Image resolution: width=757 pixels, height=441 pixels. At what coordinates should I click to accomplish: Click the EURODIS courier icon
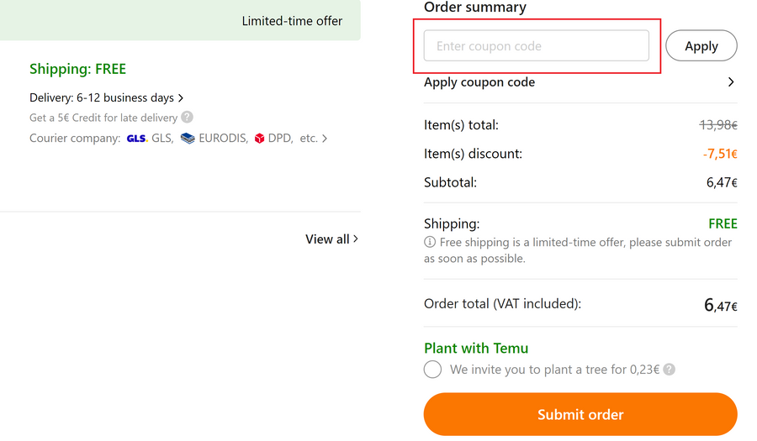point(188,139)
